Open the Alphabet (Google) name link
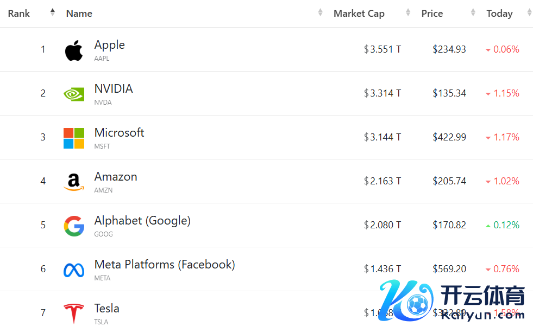The width and height of the screenshot is (533, 333). pyautogui.click(x=142, y=221)
